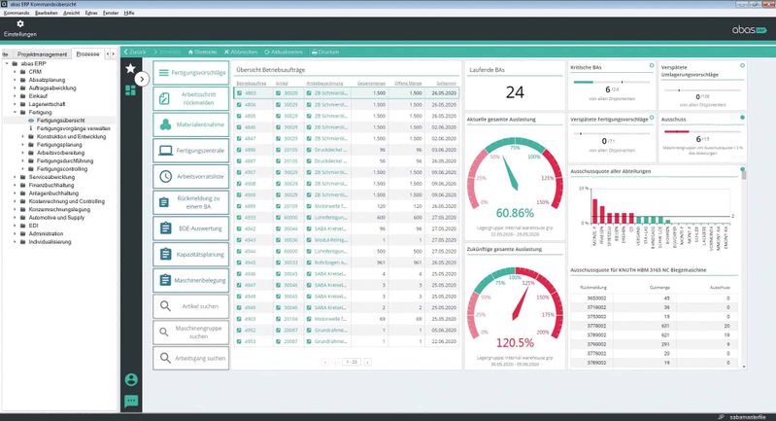The height and width of the screenshot is (421, 776).
Task: Select the Fertigungscontrolling tree item
Action: [x=62, y=169]
